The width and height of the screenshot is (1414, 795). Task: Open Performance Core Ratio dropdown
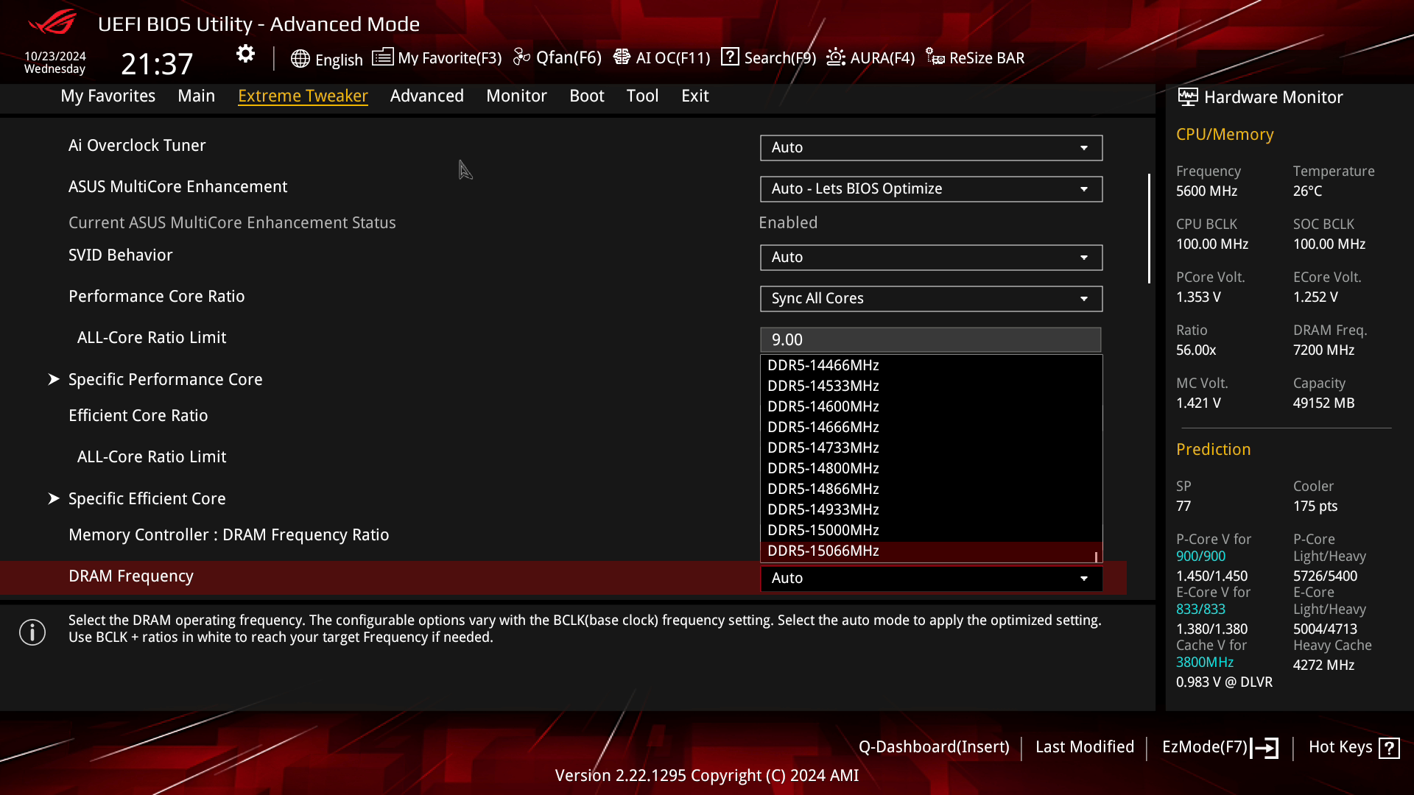click(x=931, y=298)
